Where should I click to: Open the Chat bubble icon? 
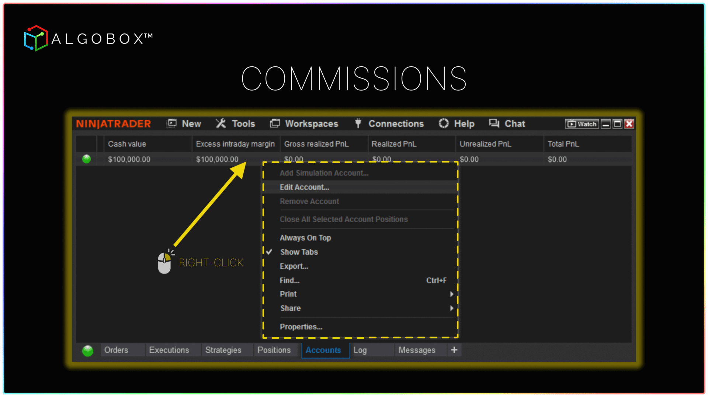point(494,123)
